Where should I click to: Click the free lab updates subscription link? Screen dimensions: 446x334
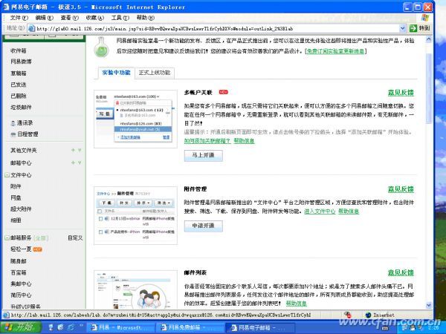coord(335,51)
